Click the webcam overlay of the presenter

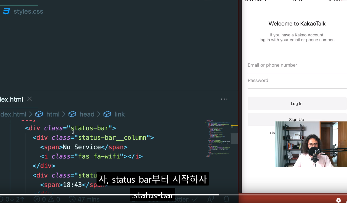[311, 144]
